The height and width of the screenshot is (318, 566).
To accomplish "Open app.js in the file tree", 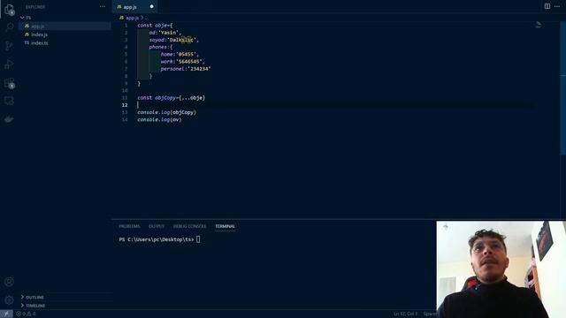I will (x=37, y=26).
